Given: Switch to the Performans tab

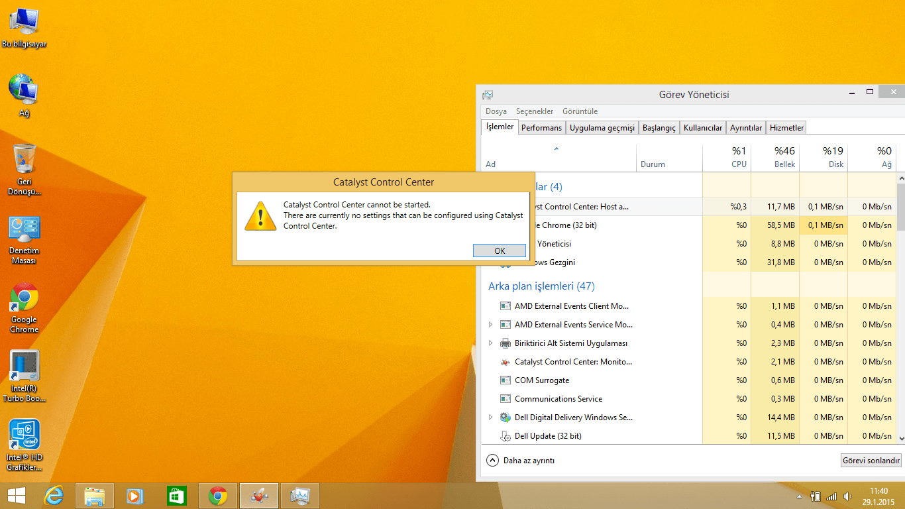Looking at the screenshot, I should pyautogui.click(x=541, y=128).
